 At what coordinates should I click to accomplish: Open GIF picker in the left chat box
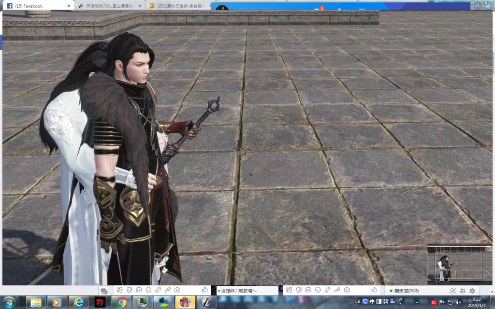coord(139,290)
